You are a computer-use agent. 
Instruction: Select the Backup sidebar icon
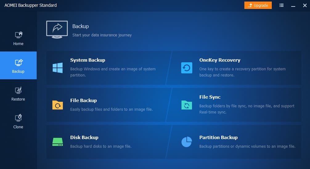(19, 63)
